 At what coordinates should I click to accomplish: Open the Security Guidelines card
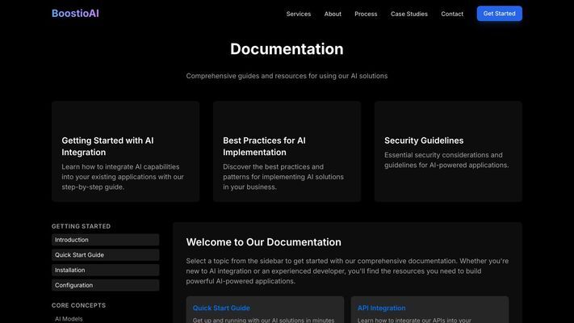point(448,152)
